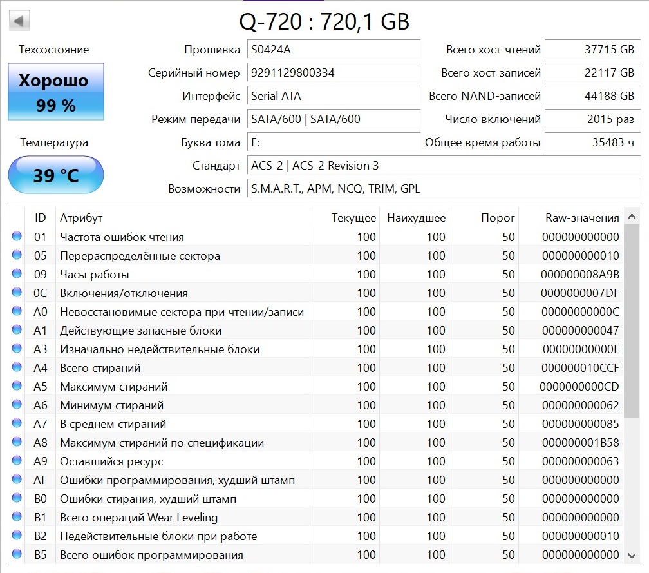Viewport: 649px width, 573px height.
Task: Select the Невосстановимые сектора при чтении/записи row
Action: 315,311
